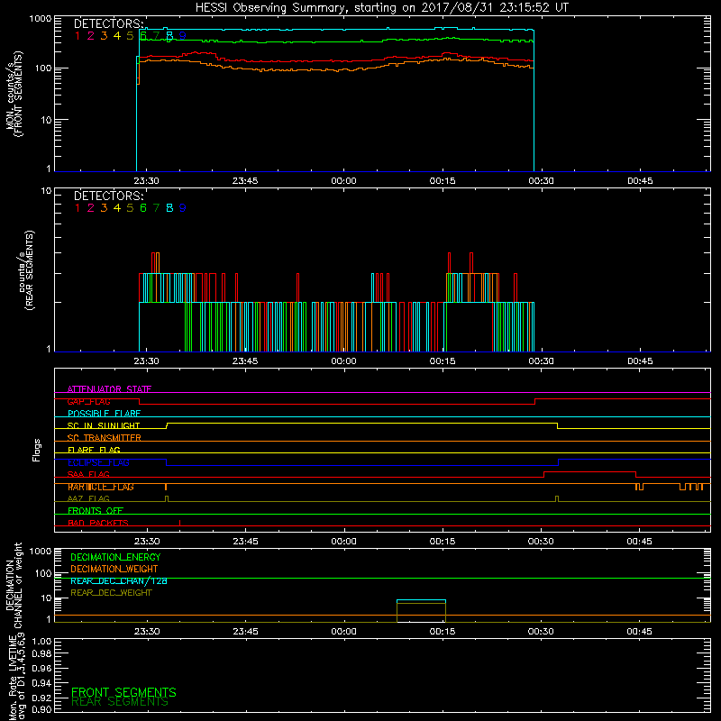Click the FLARE_FLAG label
The image size is (721, 721).
click(x=94, y=450)
